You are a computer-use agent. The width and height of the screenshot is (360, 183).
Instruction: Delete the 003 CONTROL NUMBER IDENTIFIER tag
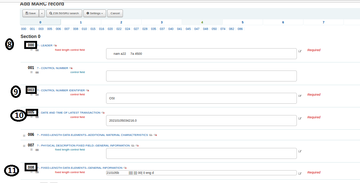click(x=87, y=91)
